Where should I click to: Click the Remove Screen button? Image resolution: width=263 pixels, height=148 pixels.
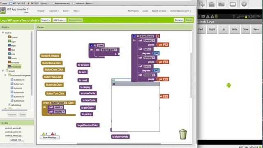click(75, 20)
